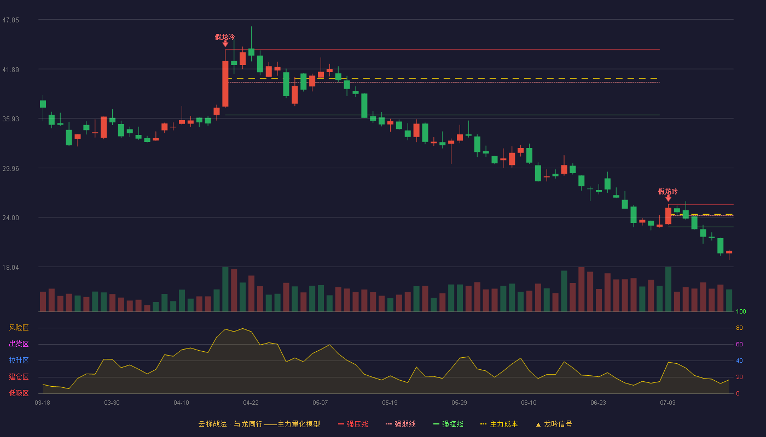
Task: Toggle the 龙吟信号 legend label
Action: coord(558,424)
